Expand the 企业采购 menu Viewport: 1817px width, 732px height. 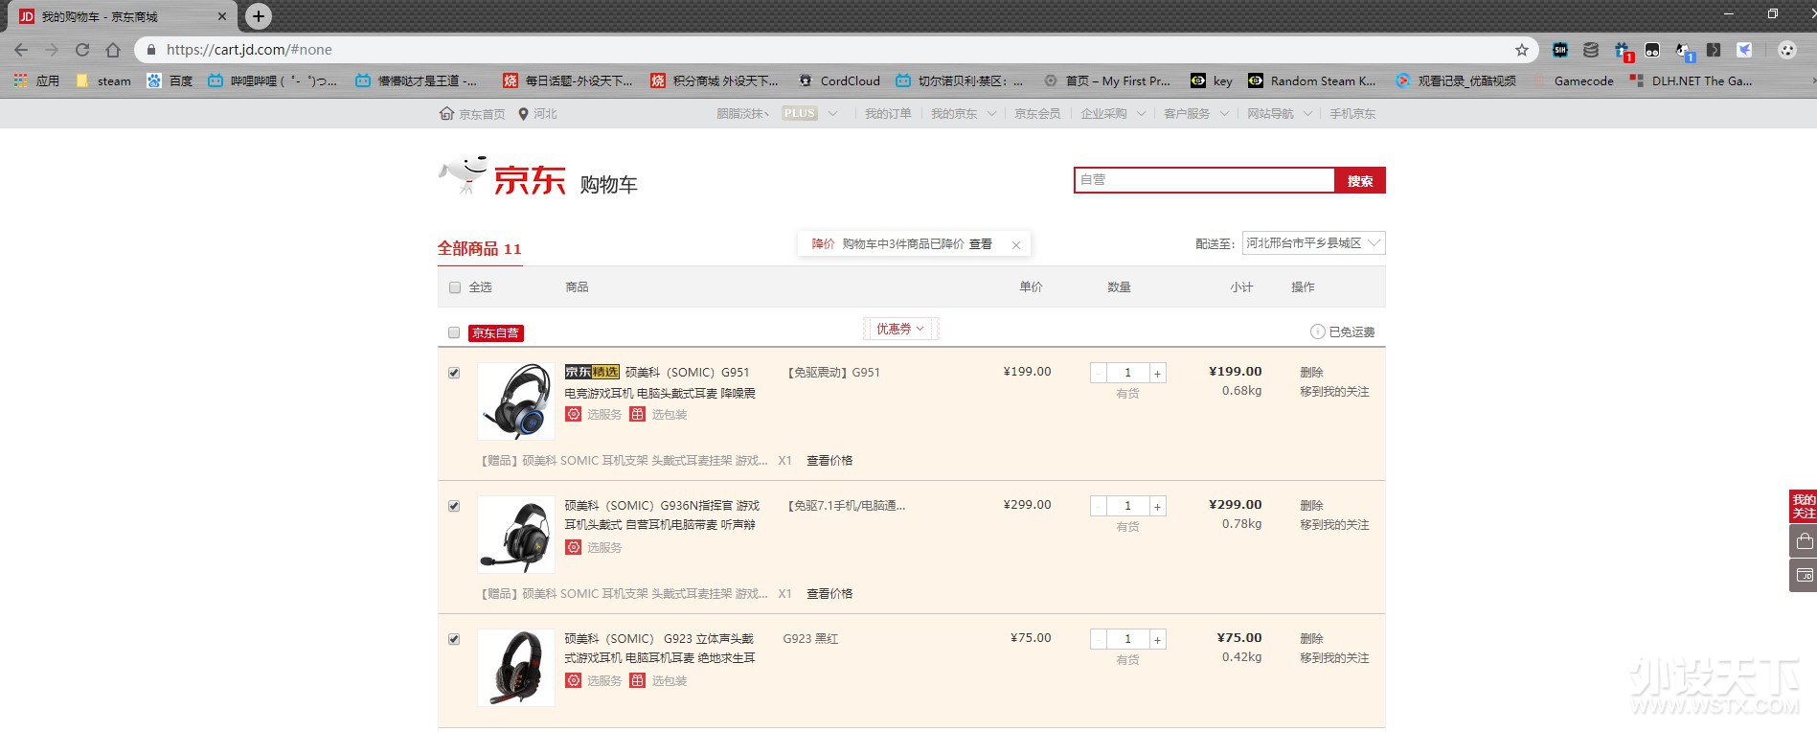(1113, 114)
